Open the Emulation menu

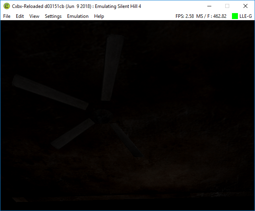[78, 16]
